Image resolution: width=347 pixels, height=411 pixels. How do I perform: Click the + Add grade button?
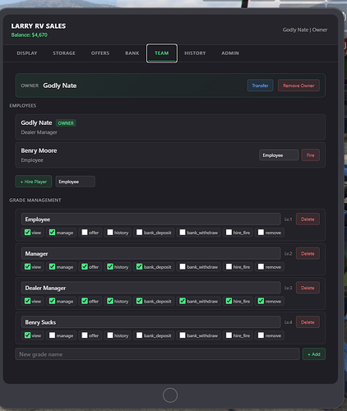(x=314, y=354)
